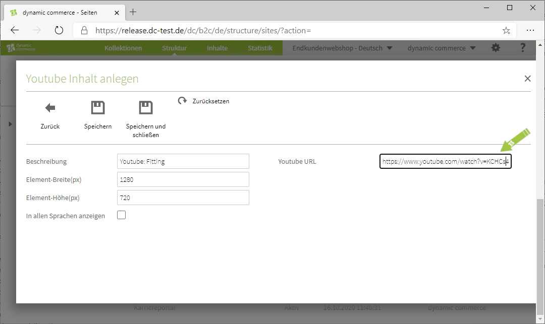Image resolution: width=545 pixels, height=324 pixels.
Task: Expand the left sidebar triangle
Action: [10, 124]
